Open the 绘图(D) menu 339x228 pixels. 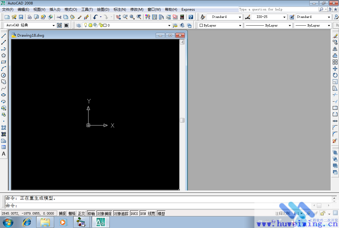point(103,10)
